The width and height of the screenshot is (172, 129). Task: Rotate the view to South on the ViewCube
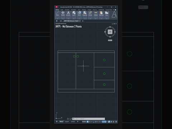pyautogui.click(x=110, y=37)
